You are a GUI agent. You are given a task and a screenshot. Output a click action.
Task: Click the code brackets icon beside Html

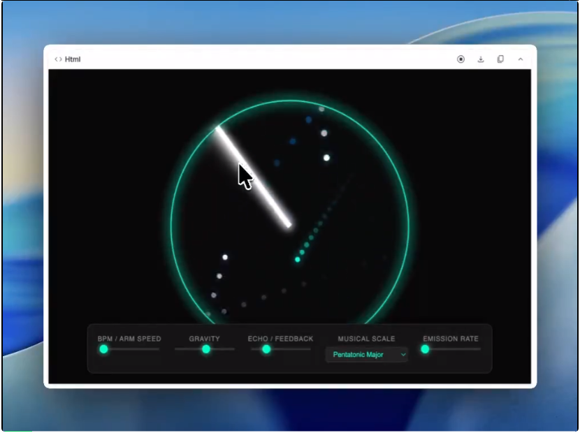[58, 59]
